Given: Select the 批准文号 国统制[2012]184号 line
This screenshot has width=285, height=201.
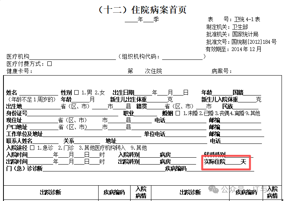Looking at the screenshot, I should click(x=241, y=42).
